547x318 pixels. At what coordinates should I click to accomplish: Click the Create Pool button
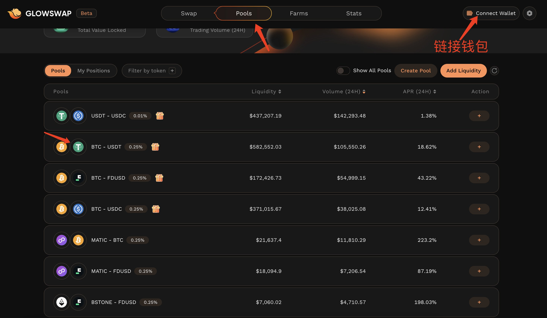click(x=416, y=71)
